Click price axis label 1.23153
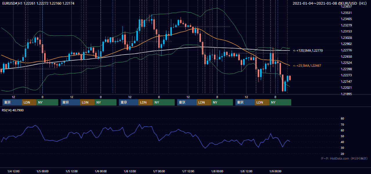Viewport: 371px width, 174px height. [346, 31]
